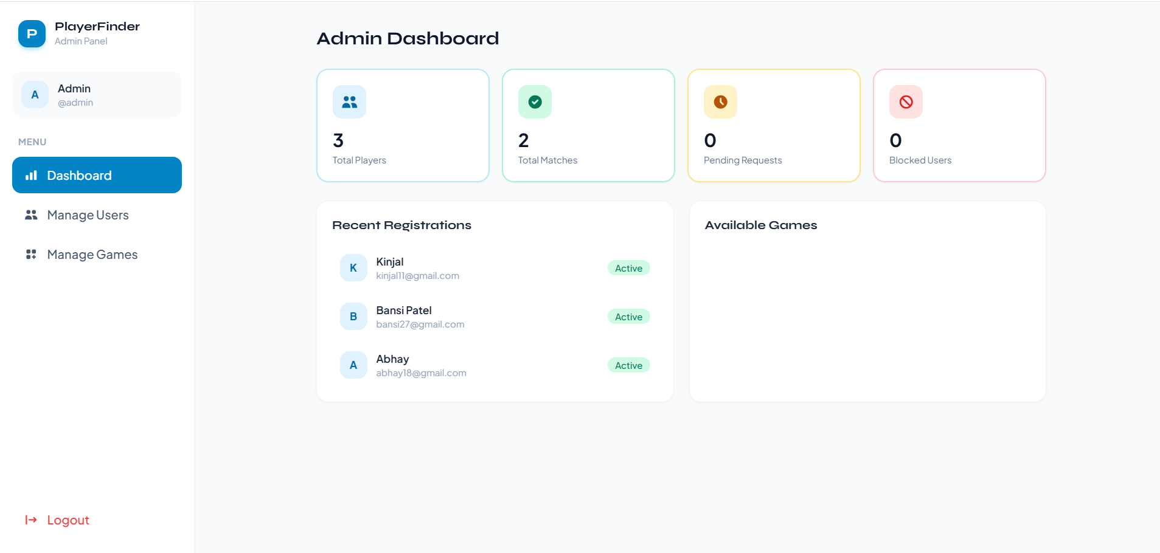Screen dimensions: 1160x553
Task: Click the MENU section label
Action: 32,142
